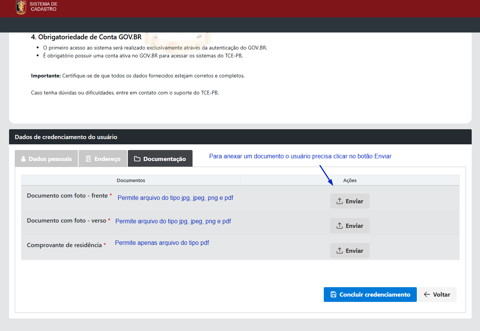The width and height of the screenshot is (480, 331).
Task: Attach the Comprovante de residência with Enviar
Action: point(350,251)
